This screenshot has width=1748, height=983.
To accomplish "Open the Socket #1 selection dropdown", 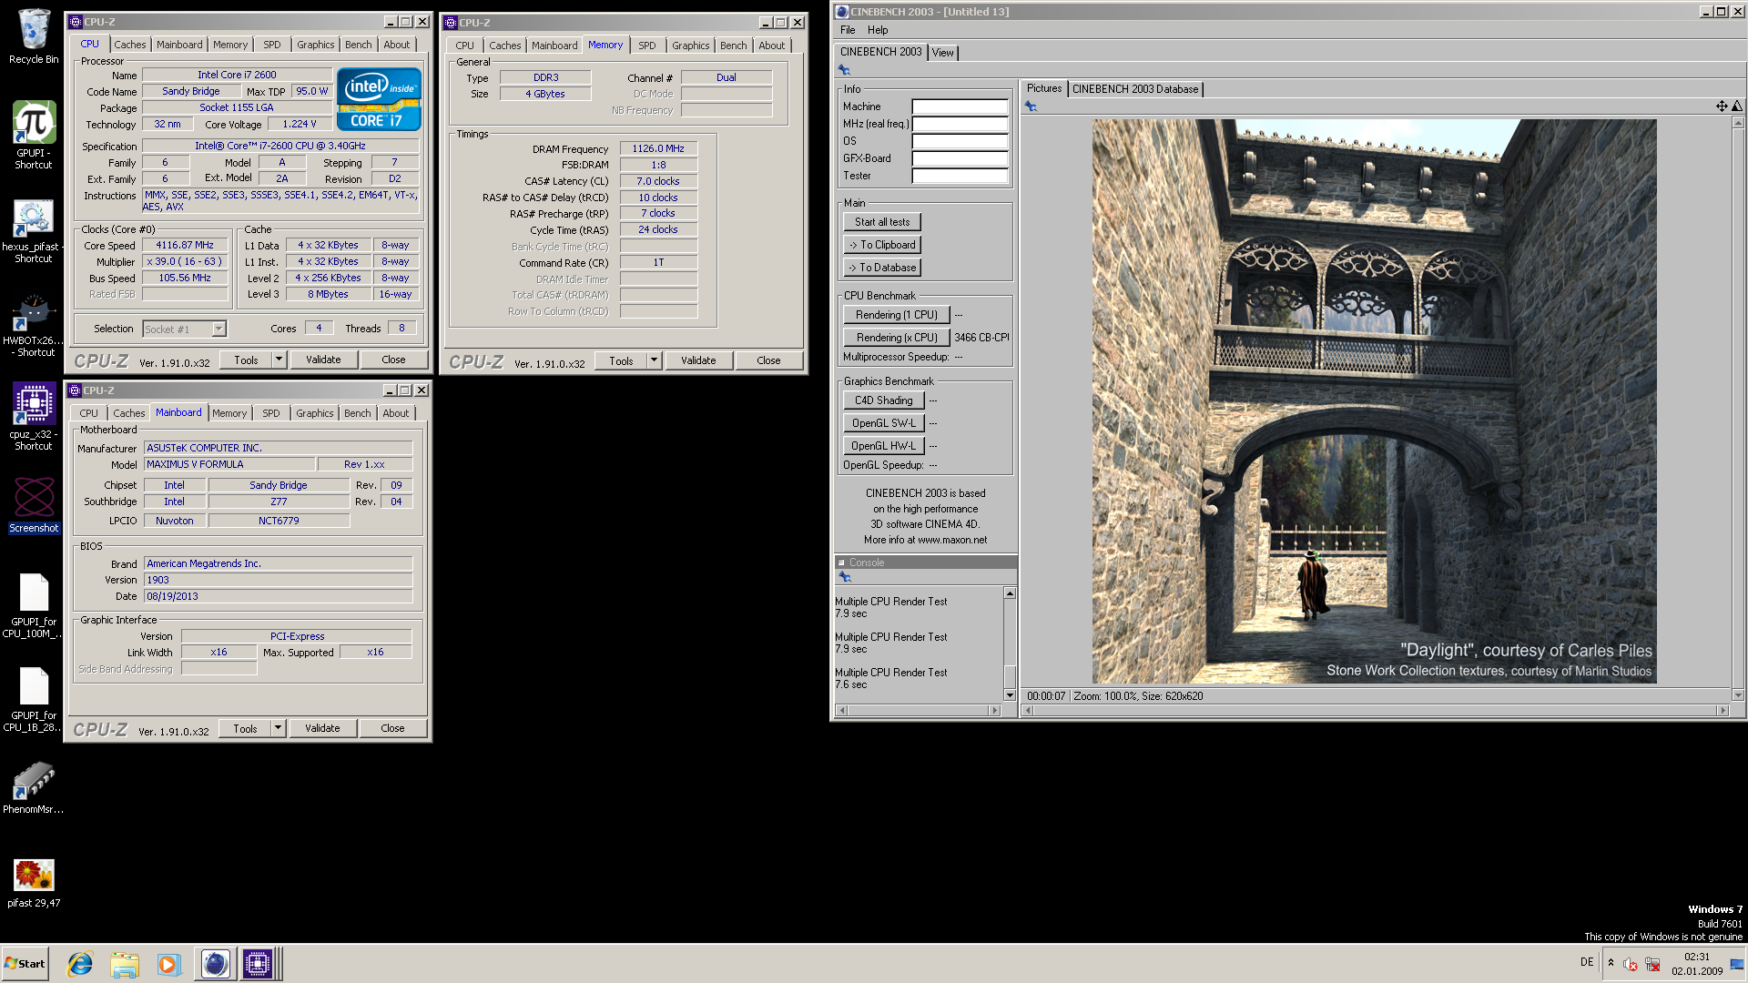I will click(218, 329).
